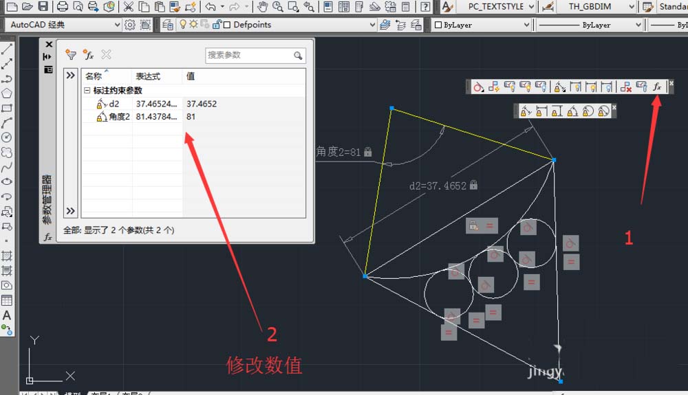The image size is (688, 395).
Task: Click the Defpoints layer color swatch
Action: 227,25
